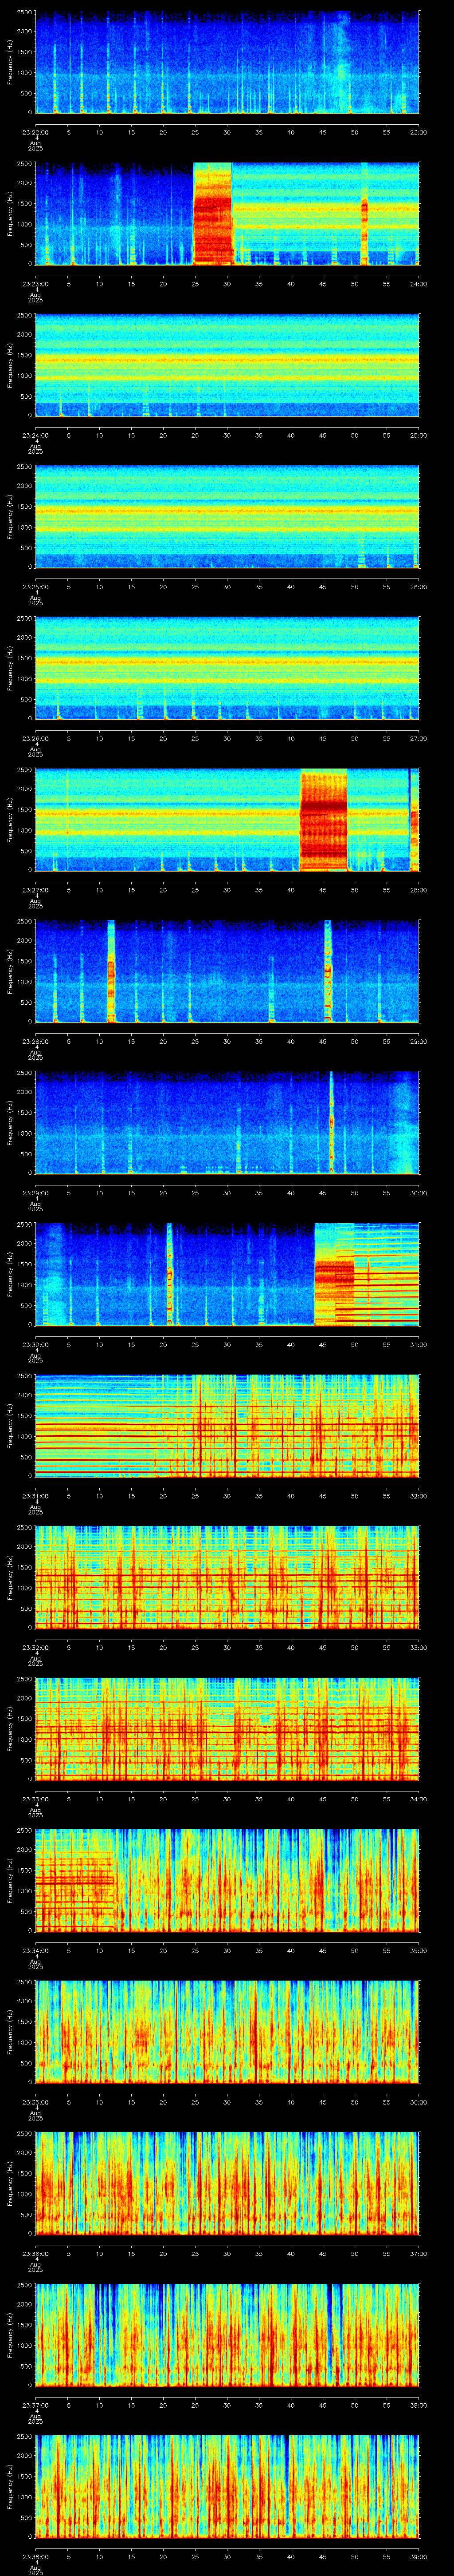The height and width of the screenshot is (2576, 454).
Task: Click the '23:35:00' start time label
Action: coord(35,2102)
